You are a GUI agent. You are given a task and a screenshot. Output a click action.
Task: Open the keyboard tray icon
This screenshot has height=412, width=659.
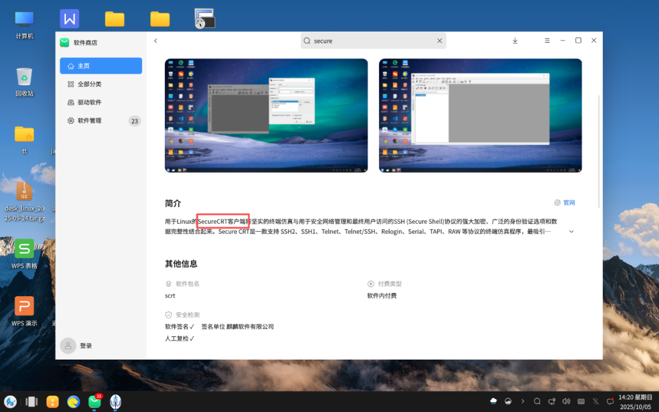[581, 401]
